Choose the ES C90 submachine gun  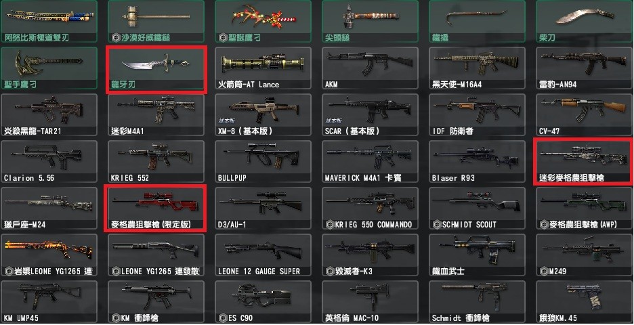coord(263,301)
